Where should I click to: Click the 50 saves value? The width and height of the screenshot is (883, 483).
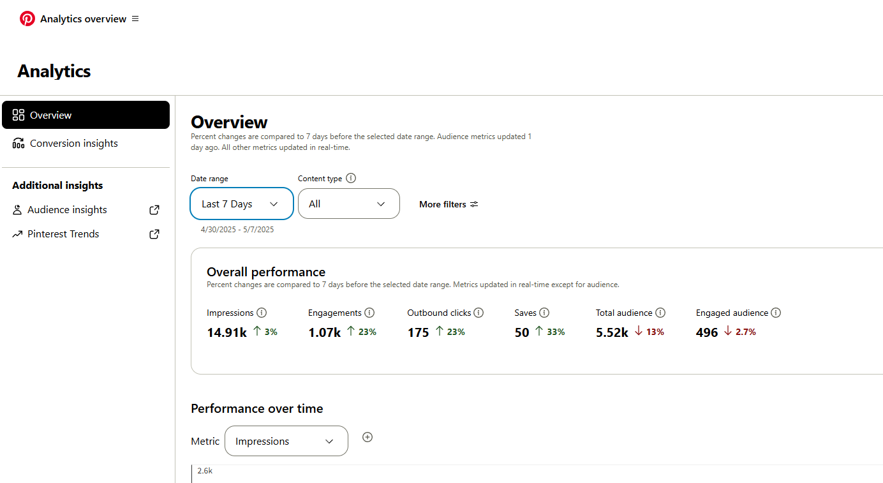(522, 332)
